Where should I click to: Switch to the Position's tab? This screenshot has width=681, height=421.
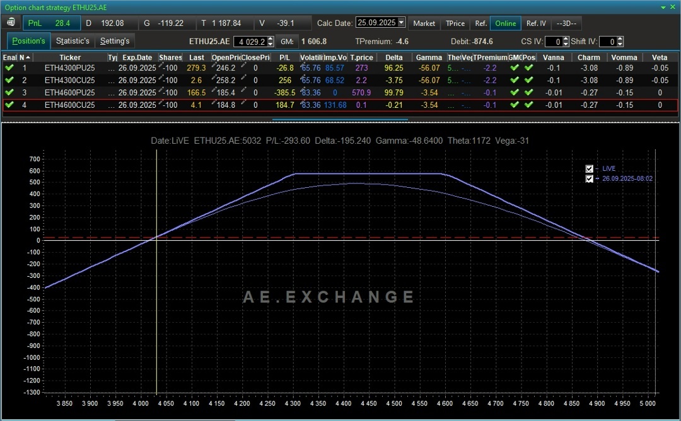coord(28,41)
